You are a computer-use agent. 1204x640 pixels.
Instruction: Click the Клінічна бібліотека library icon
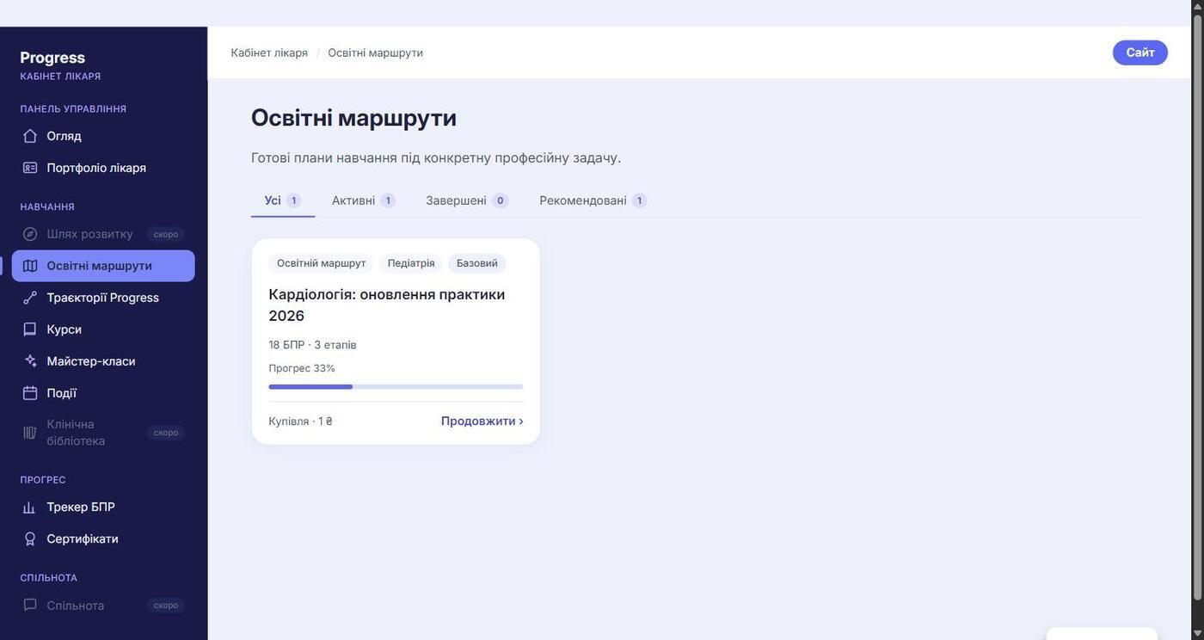(30, 433)
